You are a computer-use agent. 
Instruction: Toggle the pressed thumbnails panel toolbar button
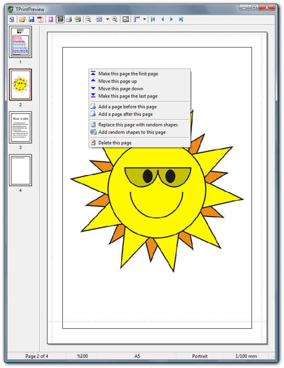60,19
